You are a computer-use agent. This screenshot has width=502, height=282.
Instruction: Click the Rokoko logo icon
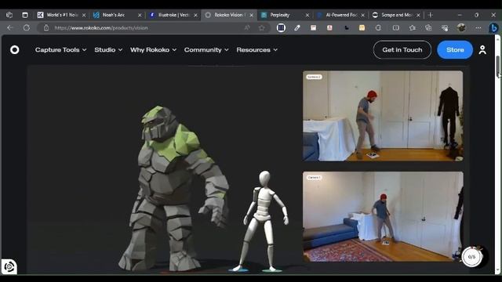[15, 50]
